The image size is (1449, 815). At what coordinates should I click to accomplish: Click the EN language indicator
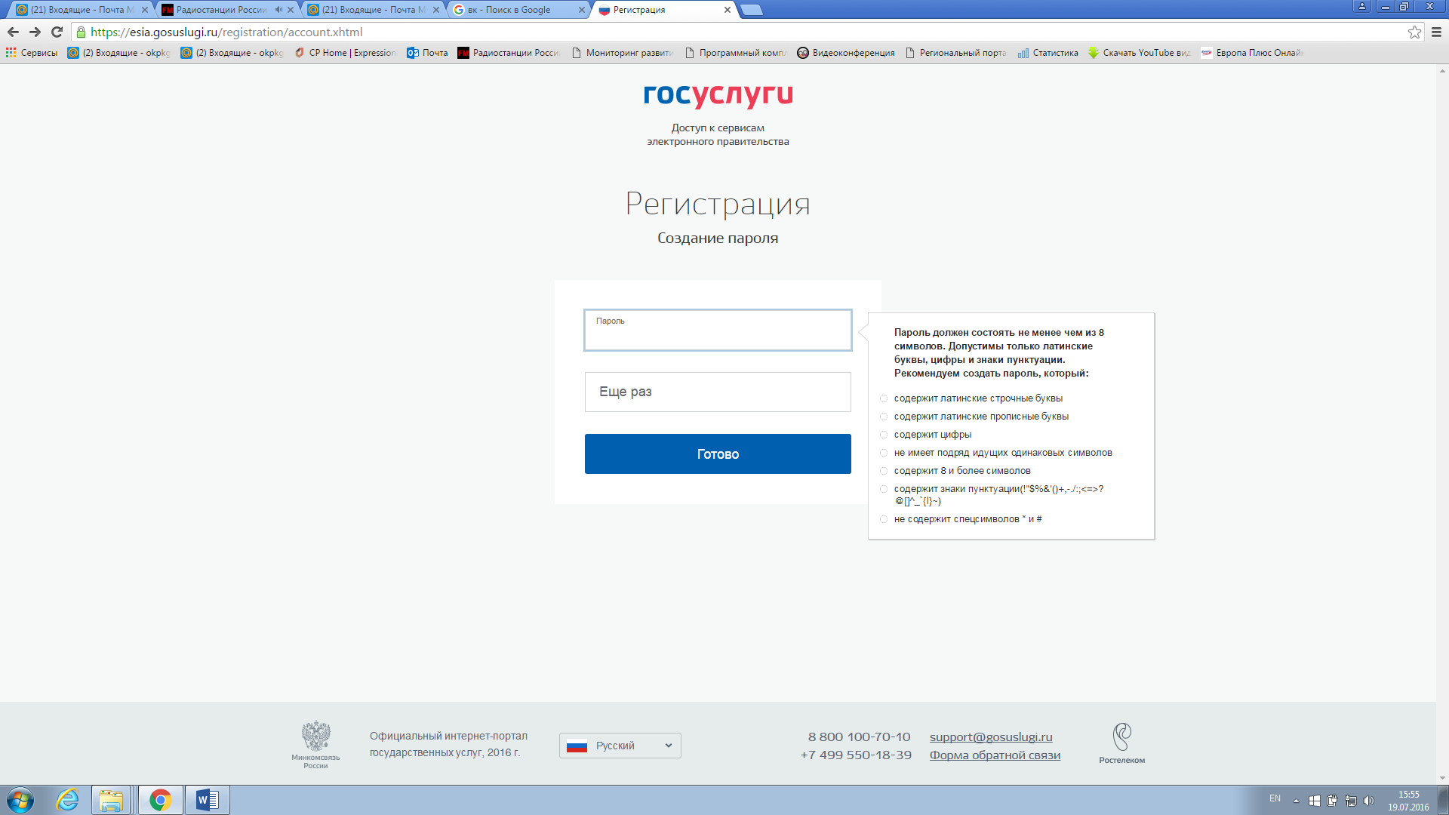pyautogui.click(x=1275, y=798)
